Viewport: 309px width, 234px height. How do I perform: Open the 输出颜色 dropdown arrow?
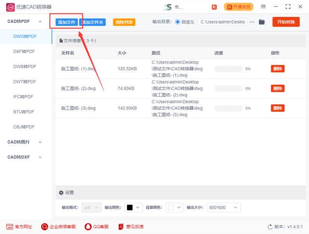[x=138, y=208]
